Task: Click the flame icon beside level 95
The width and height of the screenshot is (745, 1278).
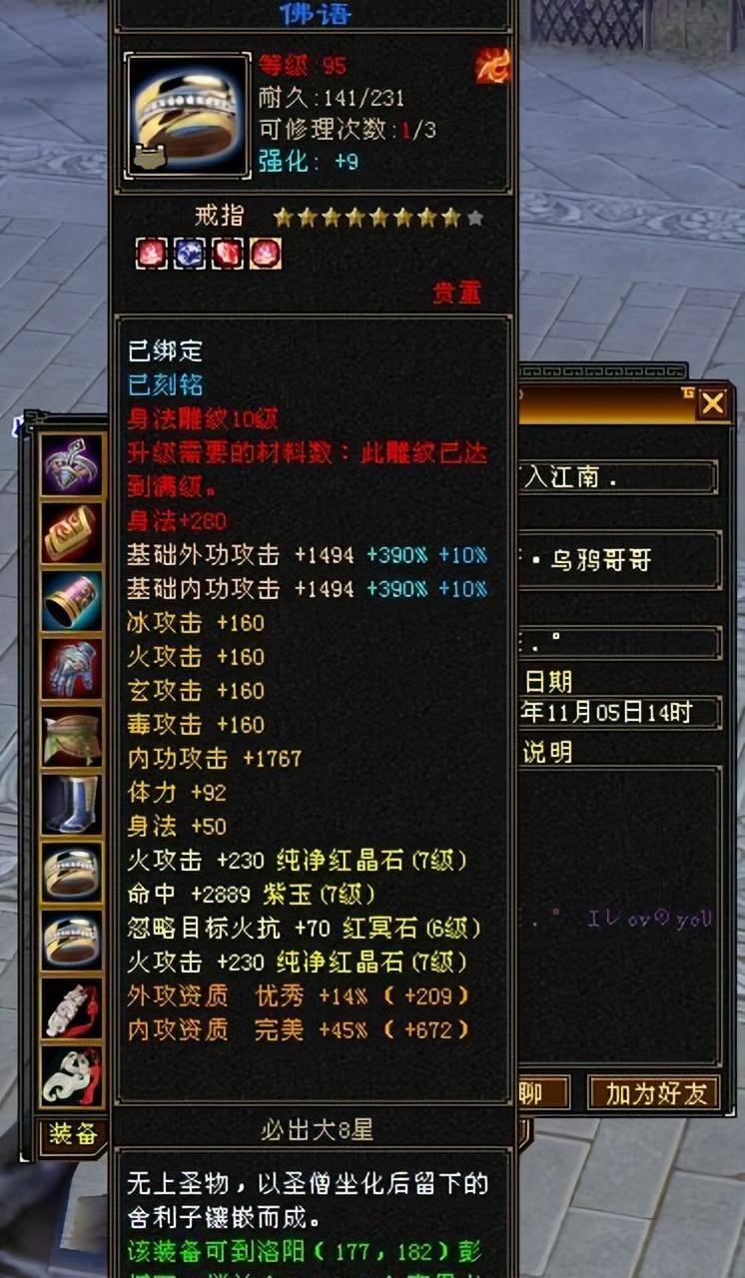Action: (493, 66)
